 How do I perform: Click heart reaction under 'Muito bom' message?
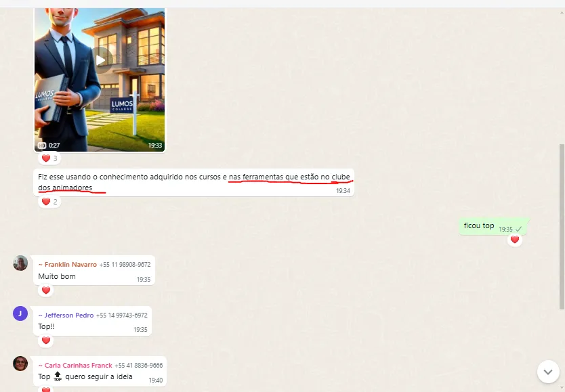tap(46, 290)
